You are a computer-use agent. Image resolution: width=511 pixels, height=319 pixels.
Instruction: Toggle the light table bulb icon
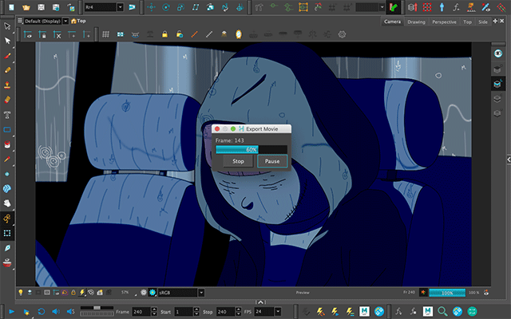coord(21,293)
